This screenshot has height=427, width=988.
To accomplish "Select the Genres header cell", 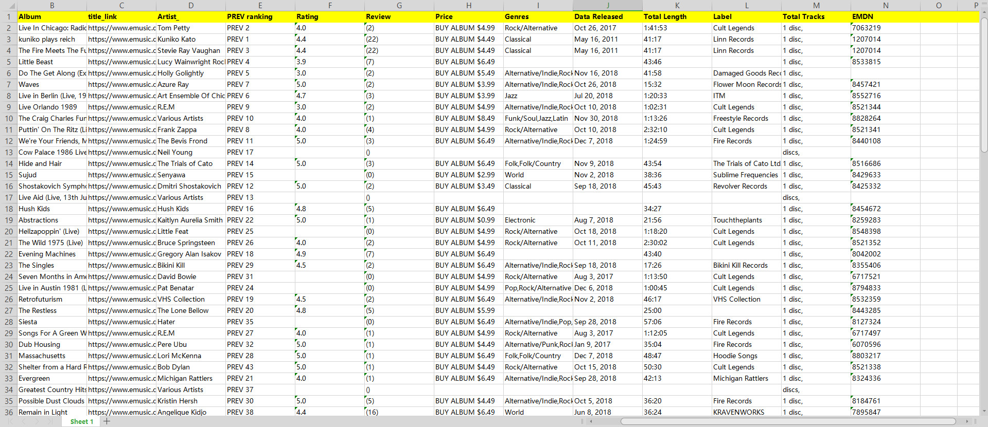I will pos(538,16).
